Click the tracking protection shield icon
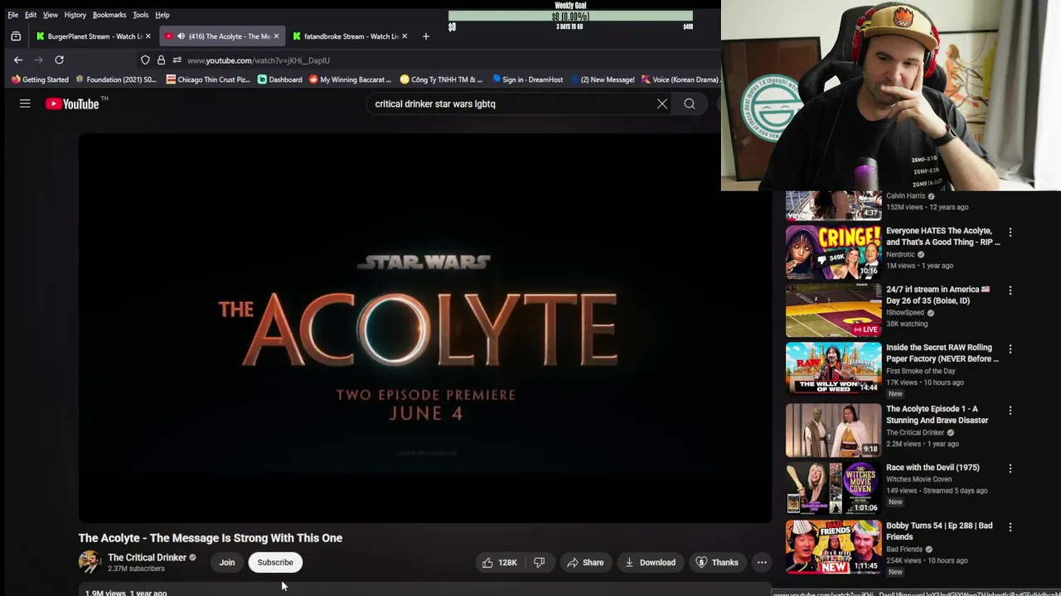This screenshot has width=1061, height=596. (145, 60)
